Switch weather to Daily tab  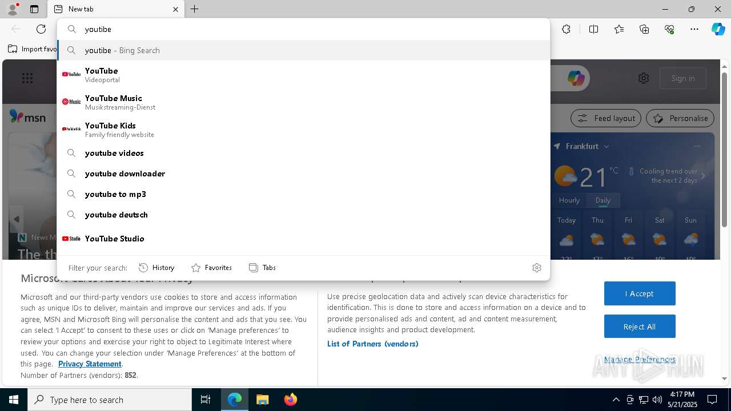point(603,200)
